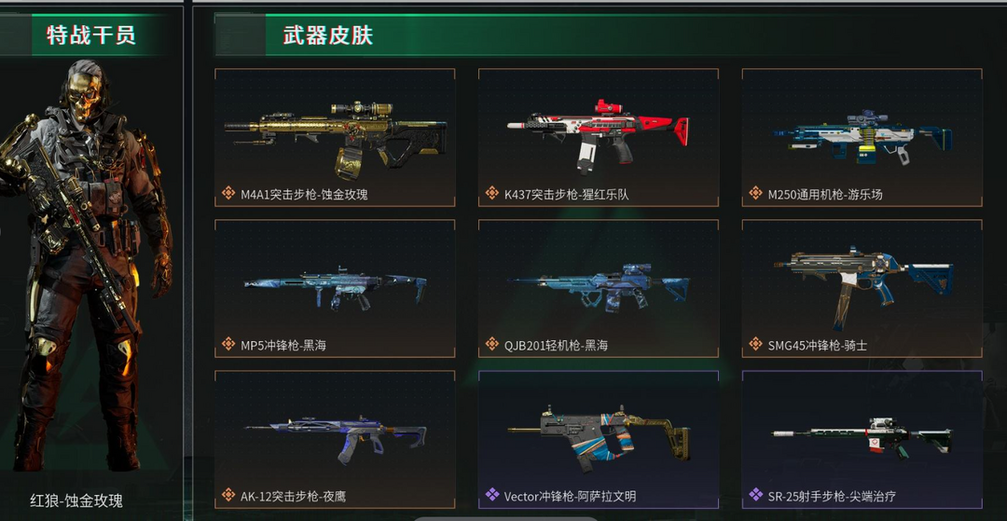Screen dimensions: 1007x521
Task: Open the K437突击步枪-猩红乐队 skin card
Action: click(599, 137)
